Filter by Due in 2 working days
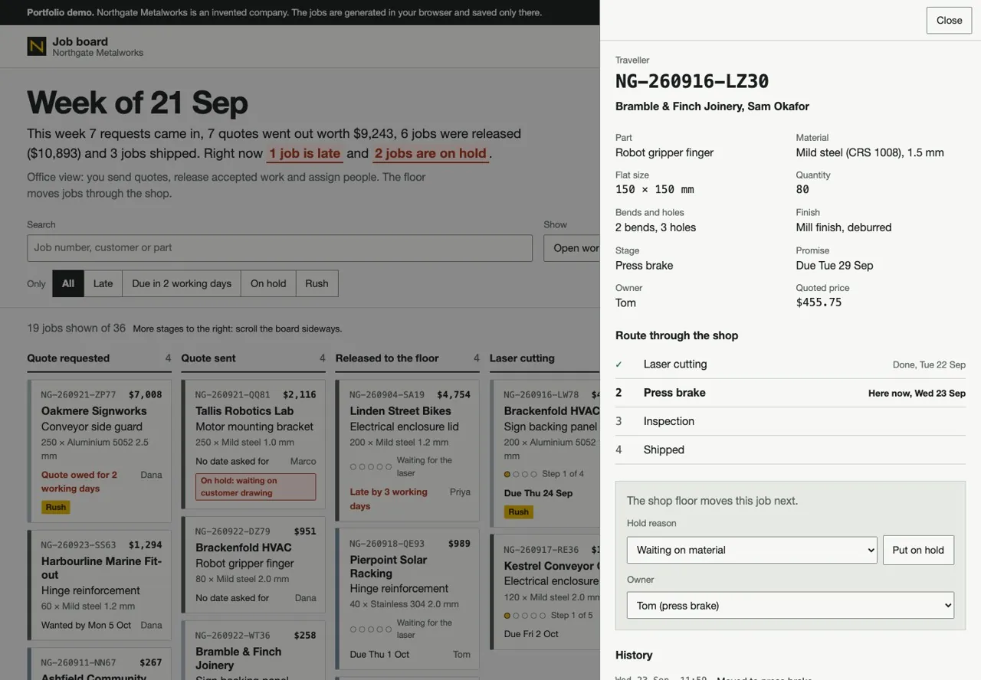This screenshot has width=981, height=680. click(182, 283)
